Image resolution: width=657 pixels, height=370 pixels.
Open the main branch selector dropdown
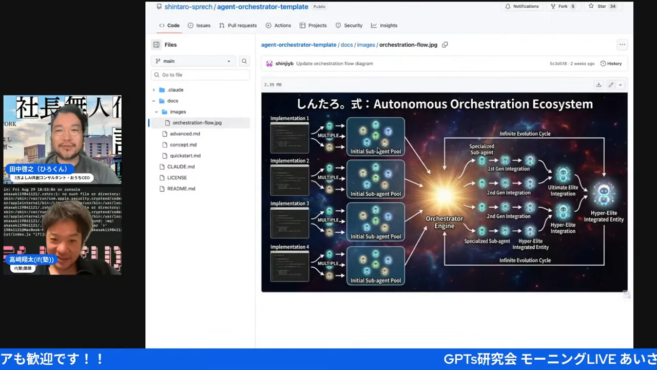tap(193, 61)
